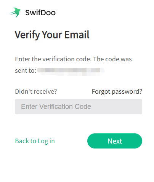The image size is (154, 182).
Task: Click the 'sent to:' label text
Action: [26, 70]
